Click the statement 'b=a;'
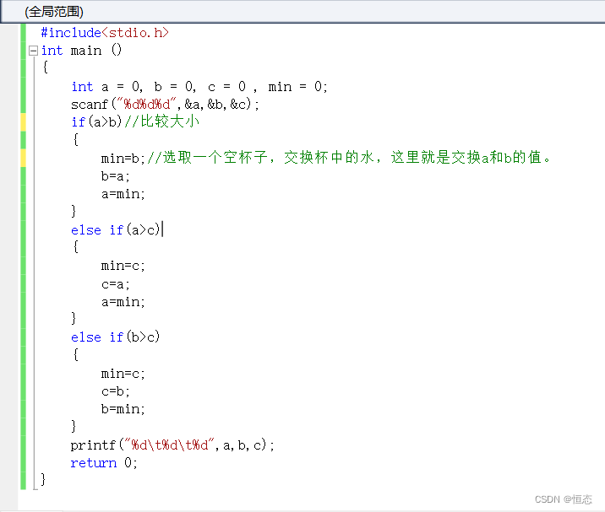605x512 pixels. click(116, 176)
